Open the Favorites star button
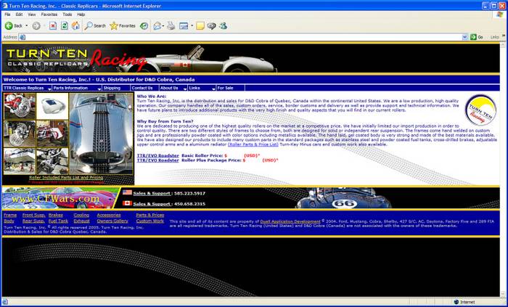Image resolution: width=508 pixels, height=307 pixels. pos(123,25)
